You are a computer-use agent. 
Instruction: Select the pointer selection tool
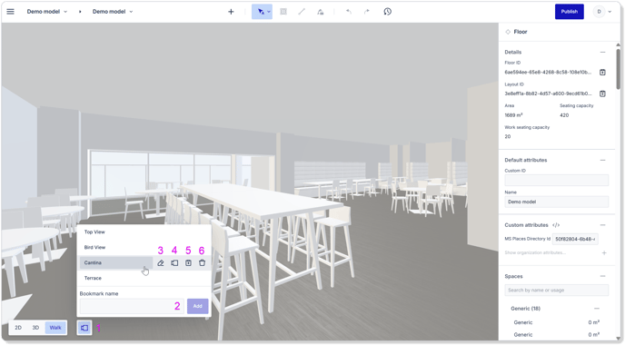[262, 12]
